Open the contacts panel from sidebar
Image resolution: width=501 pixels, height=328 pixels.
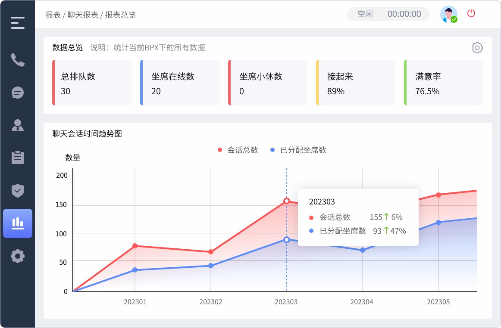17,125
